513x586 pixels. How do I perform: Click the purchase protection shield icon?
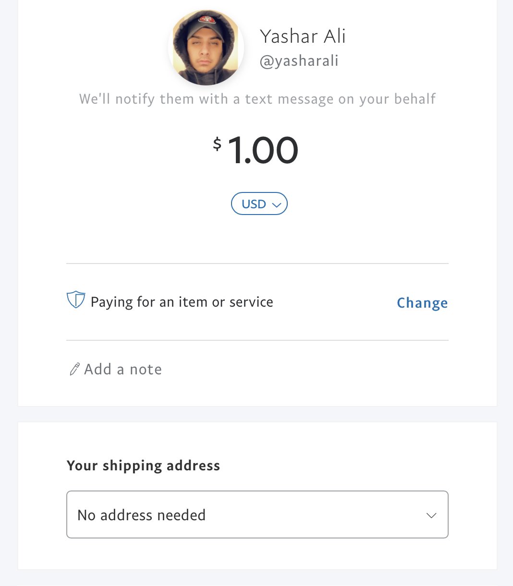click(76, 300)
